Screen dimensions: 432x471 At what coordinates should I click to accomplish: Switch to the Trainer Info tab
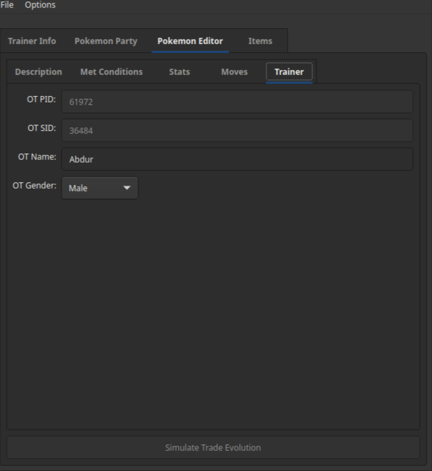point(32,41)
